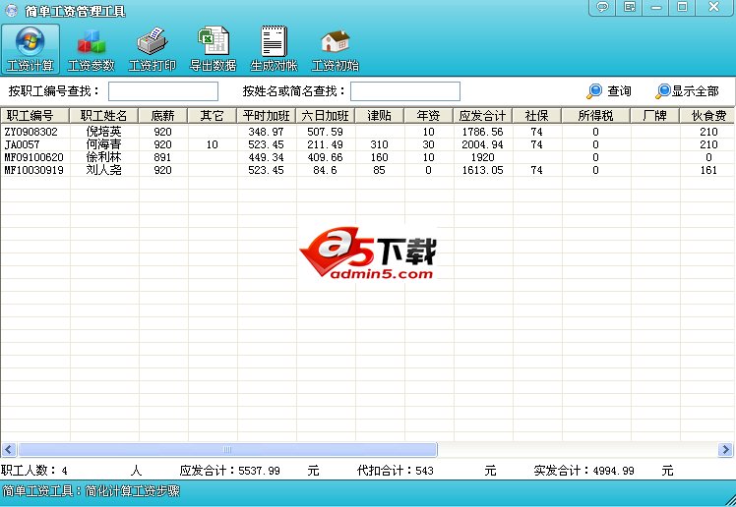
Task: Click the 84.6 weekend overtime cell
Action: (326, 170)
